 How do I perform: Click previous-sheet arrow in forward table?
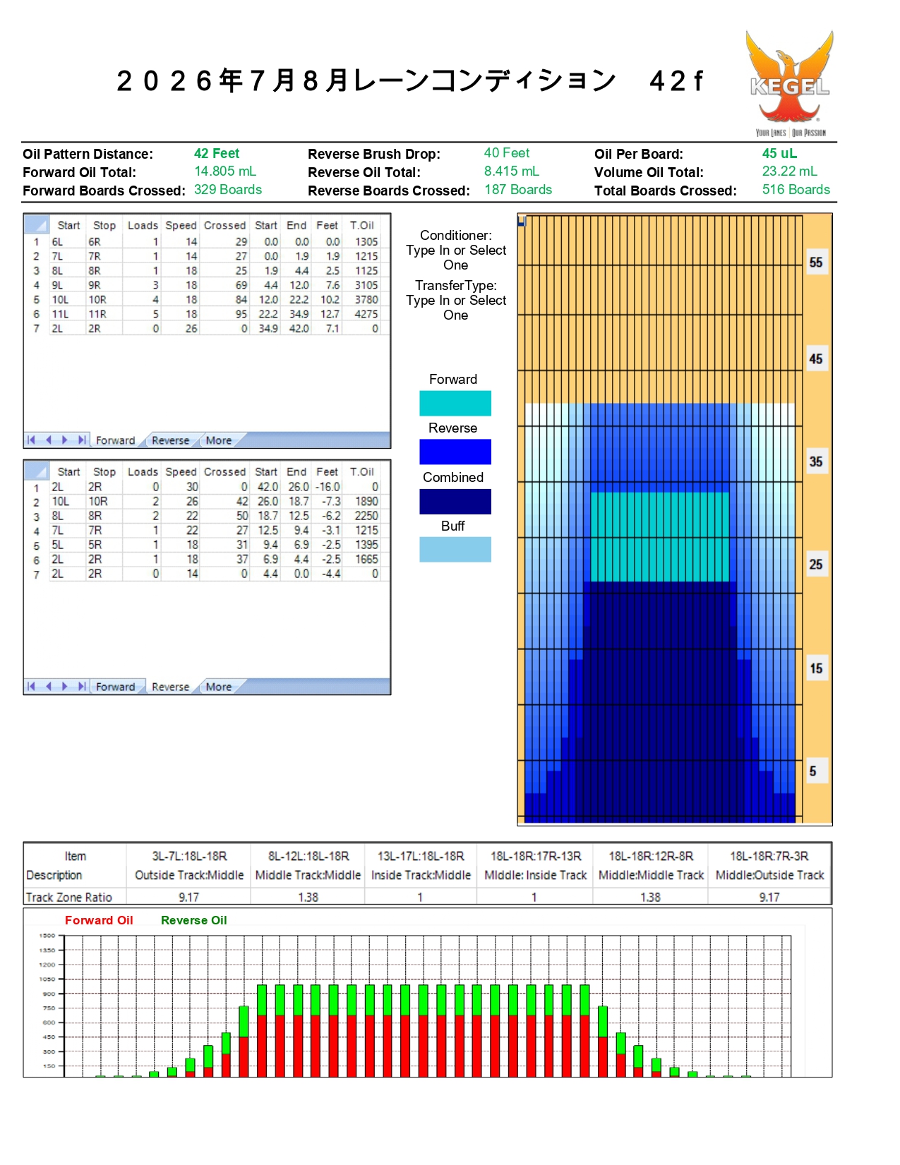pos(49,440)
